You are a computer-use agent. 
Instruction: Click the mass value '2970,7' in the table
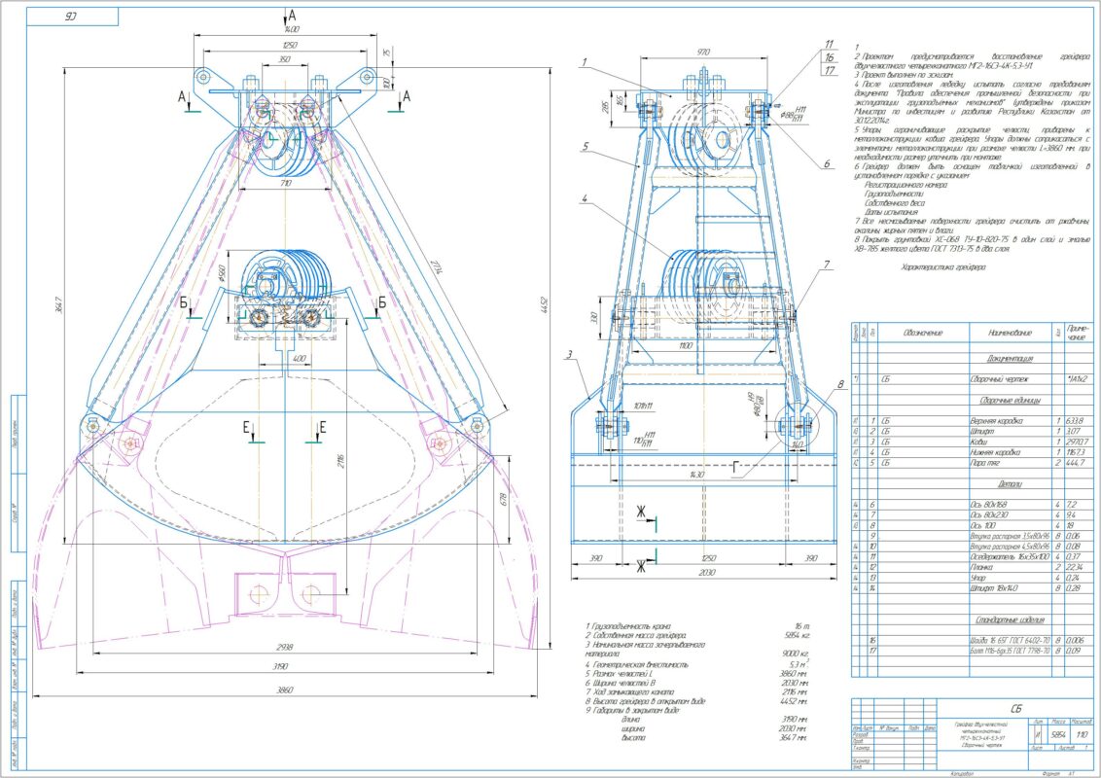click(x=1078, y=442)
